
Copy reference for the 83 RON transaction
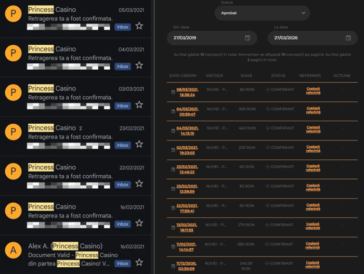pyautogui.click(x=313, y=187)
